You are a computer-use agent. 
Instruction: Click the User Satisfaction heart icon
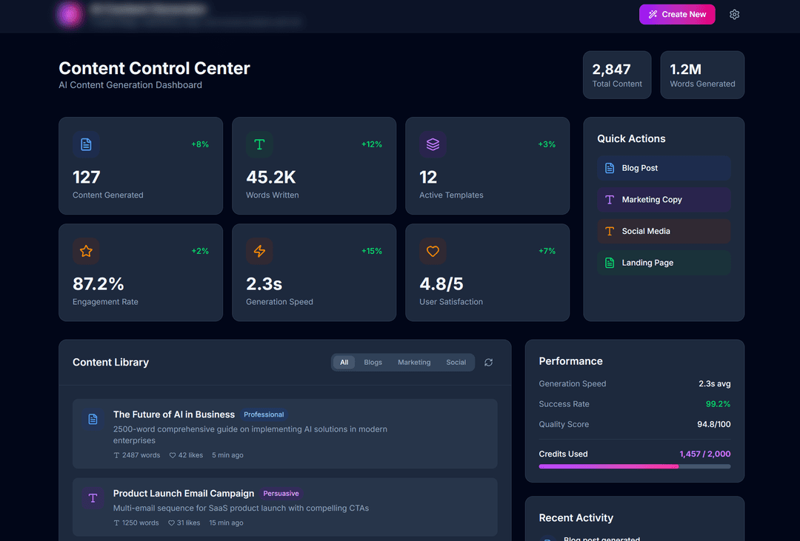(x=433, y=251)
